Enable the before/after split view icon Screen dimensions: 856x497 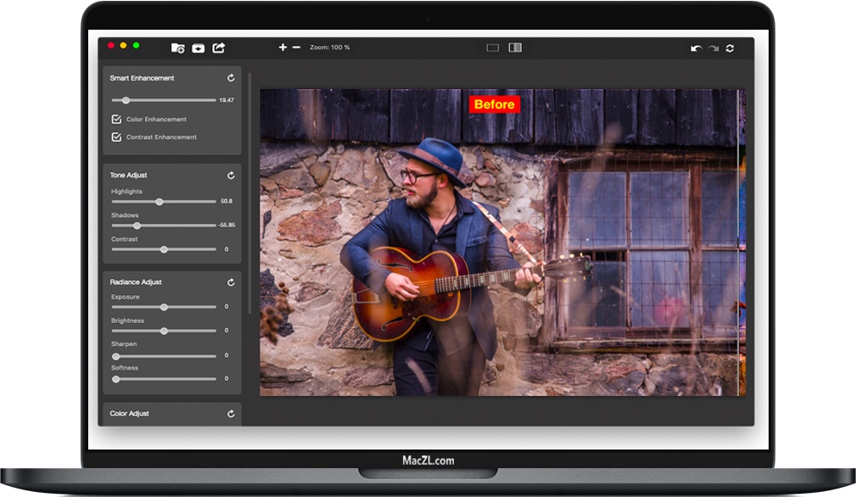click(x=516, y=47)
